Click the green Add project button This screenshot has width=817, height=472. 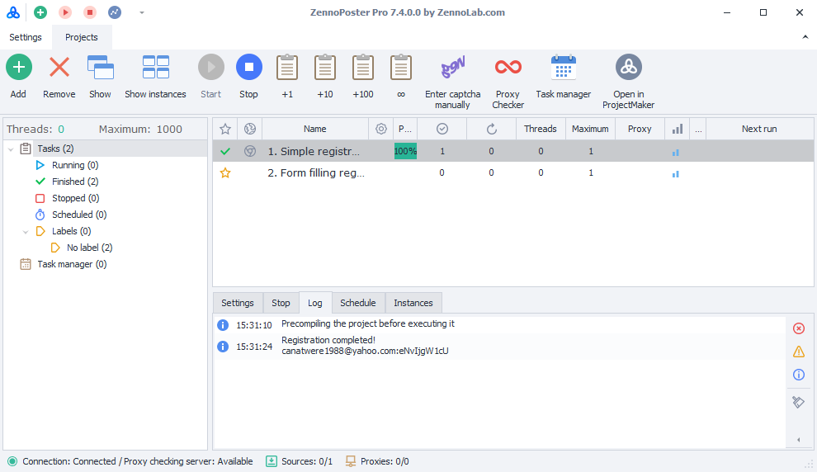click(18, 68)
